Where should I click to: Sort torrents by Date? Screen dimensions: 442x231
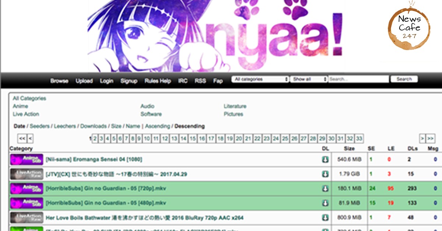[20, 126]
